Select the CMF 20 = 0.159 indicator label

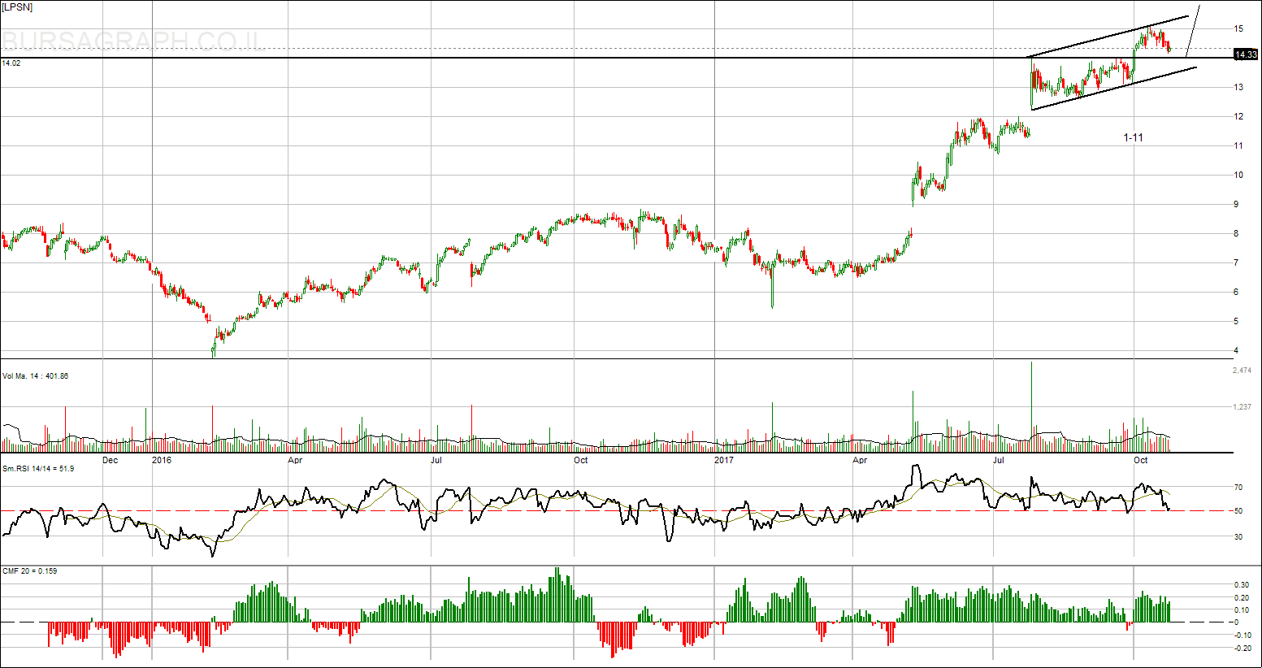click(30, 571)
